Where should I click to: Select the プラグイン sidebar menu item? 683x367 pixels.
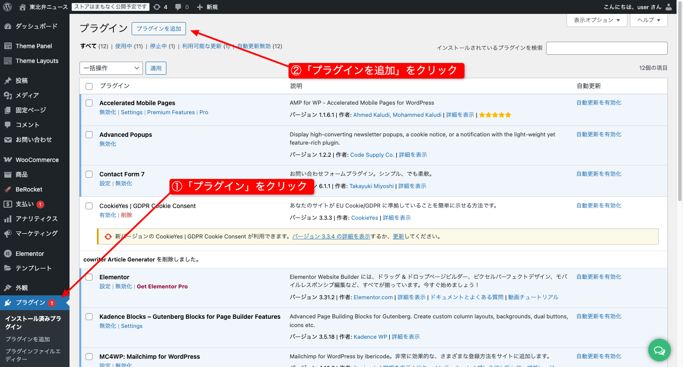35,303
